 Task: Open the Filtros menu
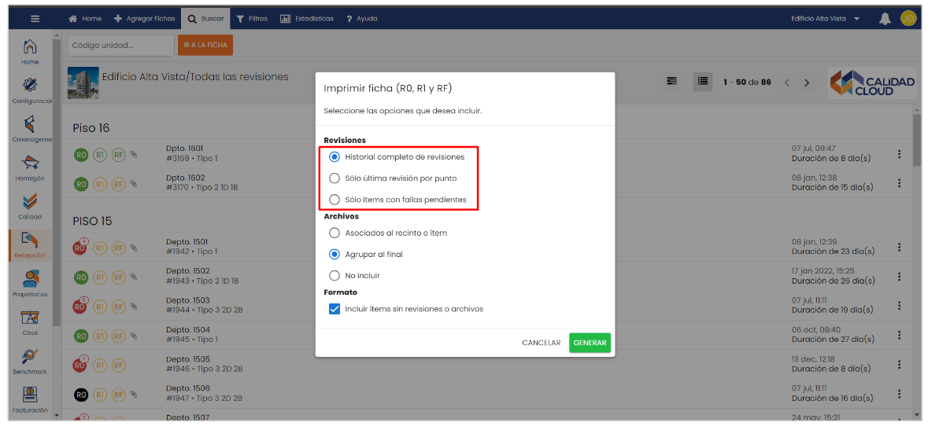(252, 19)
